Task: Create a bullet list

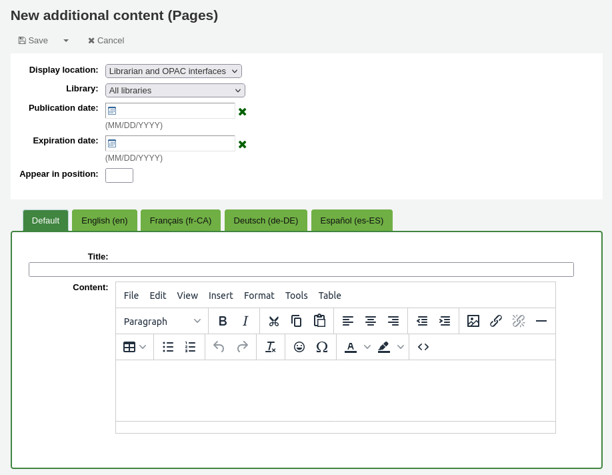Action: pos(168,347)
